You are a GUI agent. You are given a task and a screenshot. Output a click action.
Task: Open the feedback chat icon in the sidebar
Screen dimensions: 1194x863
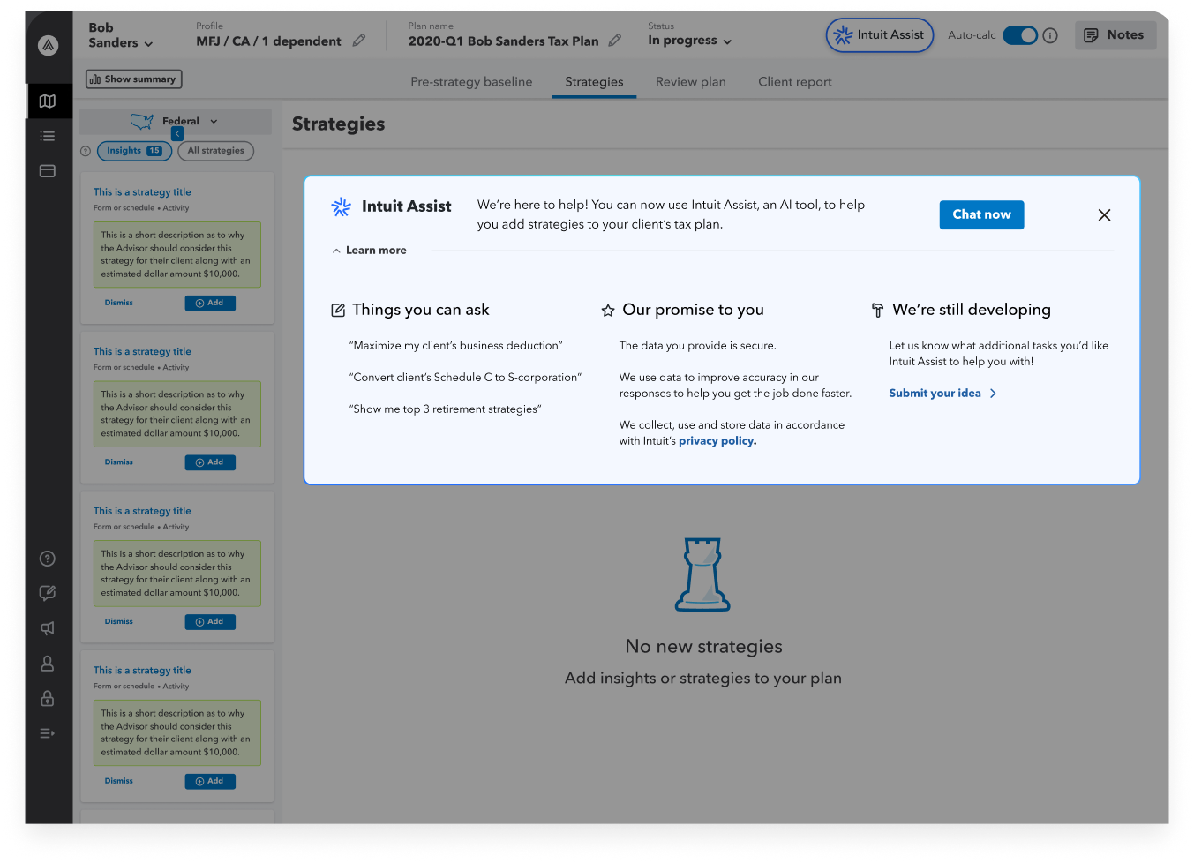(48, 593)
